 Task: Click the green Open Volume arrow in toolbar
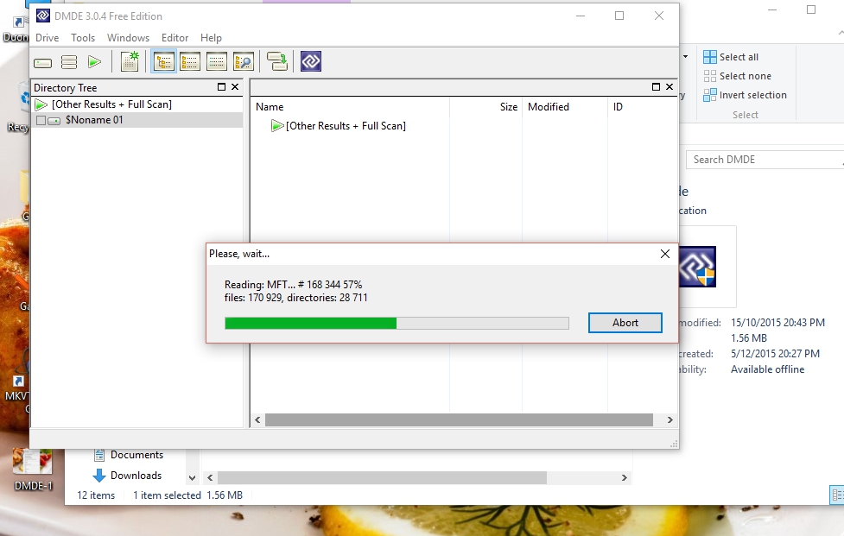(x=94, y=62)
